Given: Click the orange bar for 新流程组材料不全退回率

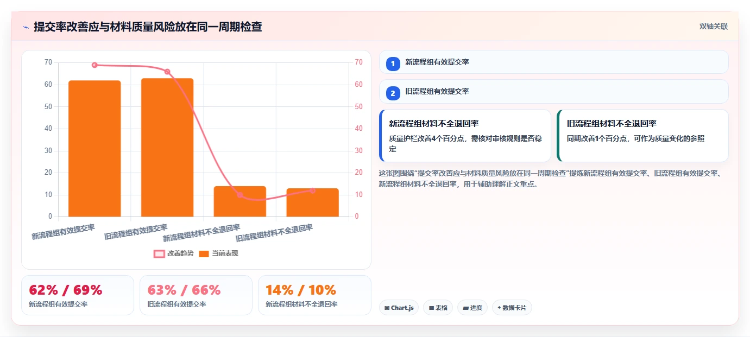Looking at the screenshot, I should pos(240,201).
